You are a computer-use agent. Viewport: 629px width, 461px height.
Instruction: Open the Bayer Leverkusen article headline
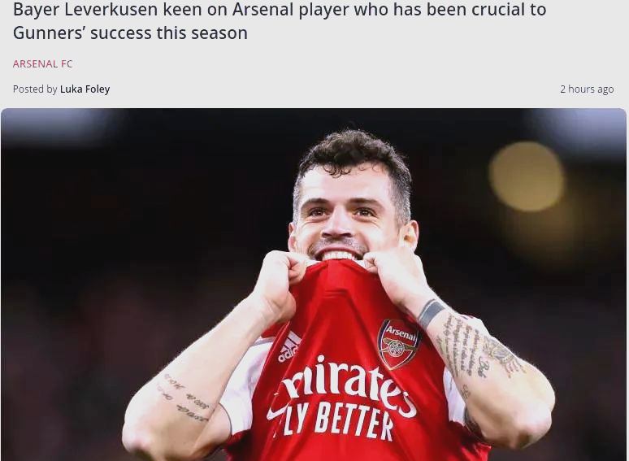click(279, 11)
